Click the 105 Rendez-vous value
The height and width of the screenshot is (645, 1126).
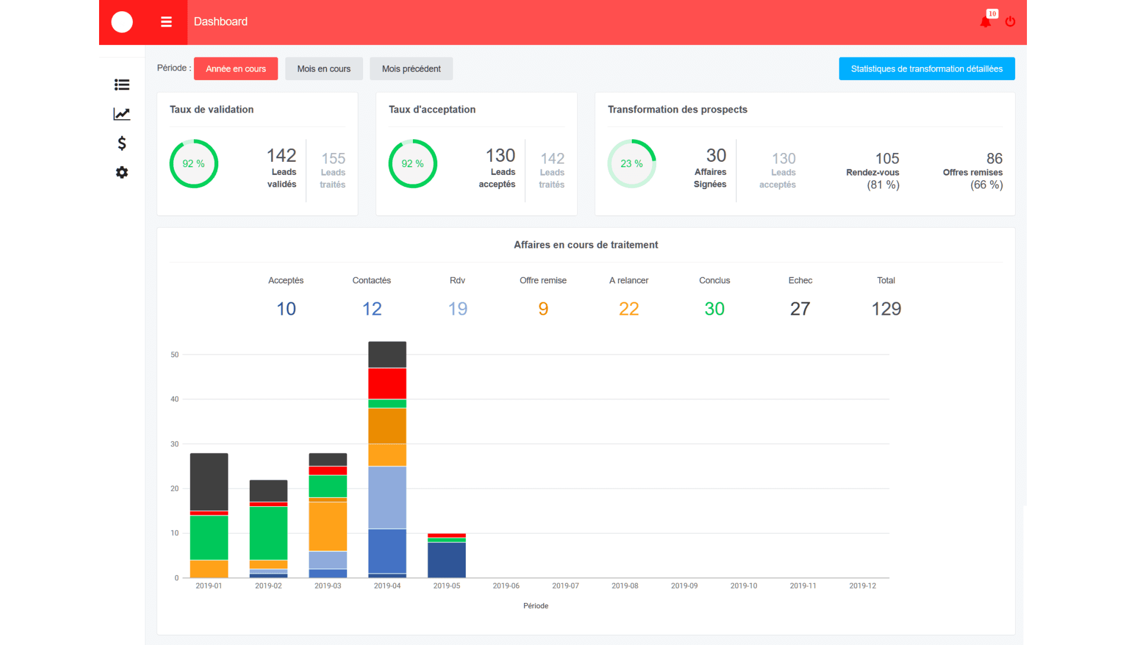887,158
